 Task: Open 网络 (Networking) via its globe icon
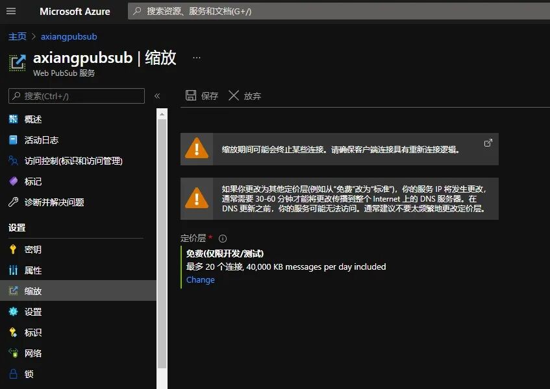click(13, 353)
